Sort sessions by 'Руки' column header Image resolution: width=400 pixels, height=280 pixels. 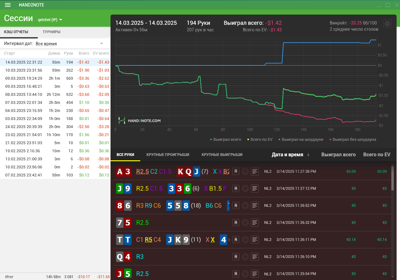[x=68, y=53]
